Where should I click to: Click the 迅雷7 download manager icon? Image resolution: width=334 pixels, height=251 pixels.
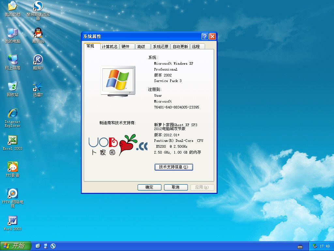(38, 87)
